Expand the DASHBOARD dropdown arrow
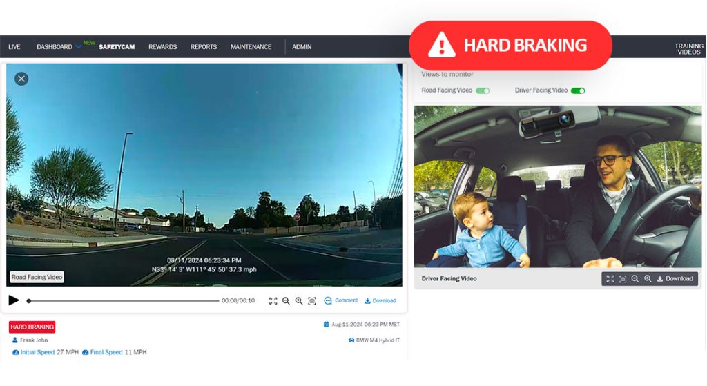Image resolution: width=707 pixels, height=386 pixels. (79, 47)
